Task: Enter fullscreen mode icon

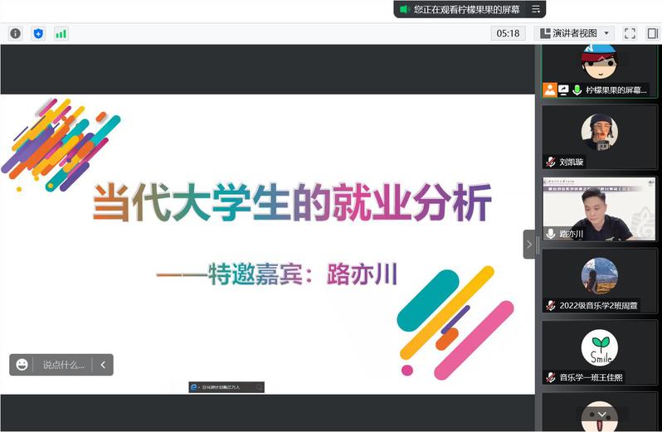Action: [x=630, y=33]
